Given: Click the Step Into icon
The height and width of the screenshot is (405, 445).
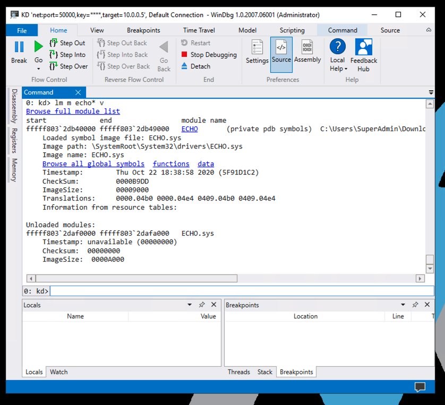Looking at the screenshot, I should pos(54,55).
